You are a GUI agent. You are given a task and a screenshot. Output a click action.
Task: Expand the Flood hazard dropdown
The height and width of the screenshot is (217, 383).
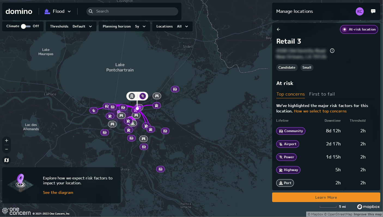58,11
